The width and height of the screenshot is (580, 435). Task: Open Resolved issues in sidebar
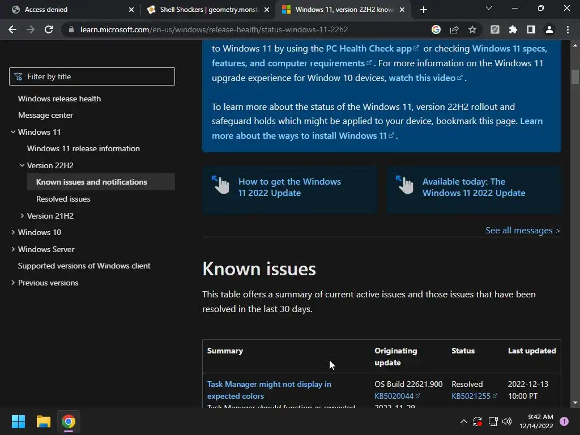pos(63,199)
